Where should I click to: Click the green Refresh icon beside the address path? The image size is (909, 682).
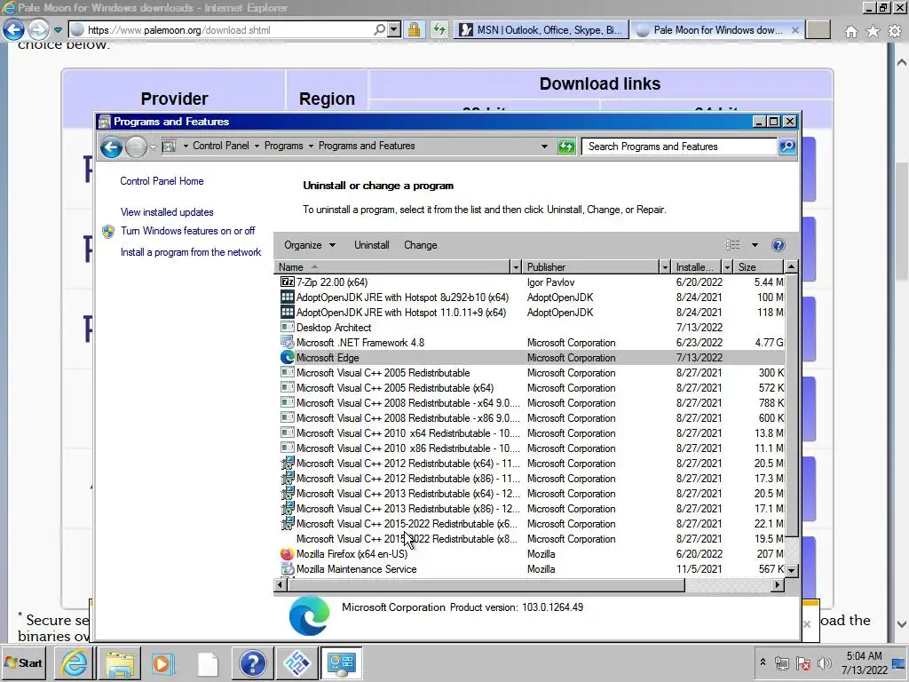566,147
